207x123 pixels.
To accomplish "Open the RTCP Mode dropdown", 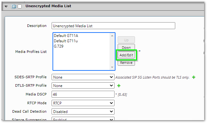I will point(83,103).
